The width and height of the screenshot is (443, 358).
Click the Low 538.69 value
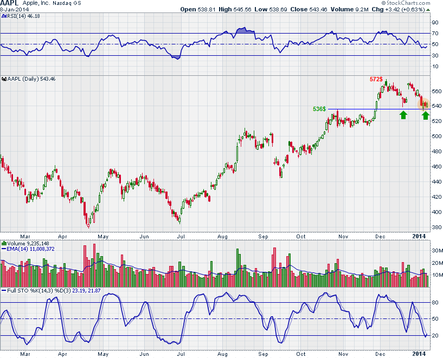[271, 9]
